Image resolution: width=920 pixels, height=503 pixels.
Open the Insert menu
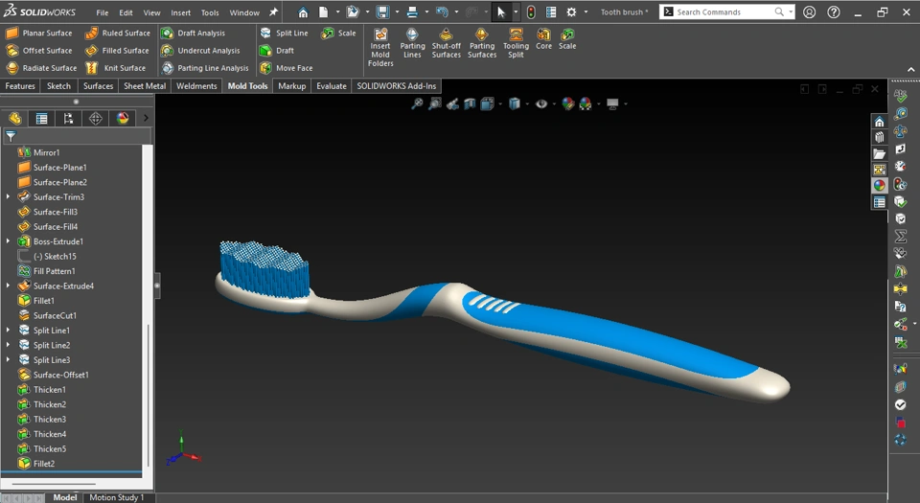tap(181, 12)
